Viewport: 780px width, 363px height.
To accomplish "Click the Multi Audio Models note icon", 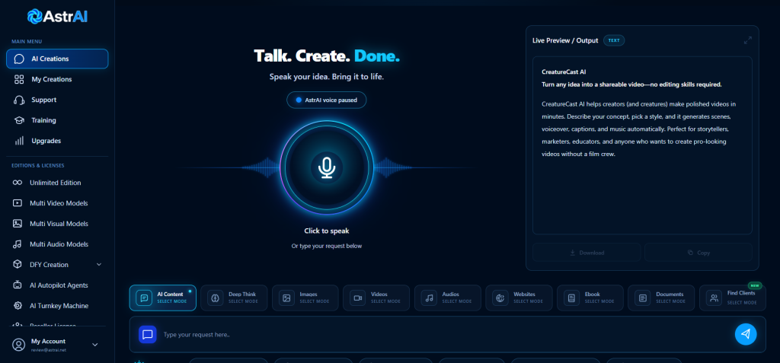I will (x=18, y=244).
